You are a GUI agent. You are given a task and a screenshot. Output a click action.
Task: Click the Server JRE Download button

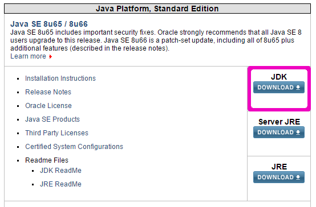pyautogui.click(x=279, y=133)
